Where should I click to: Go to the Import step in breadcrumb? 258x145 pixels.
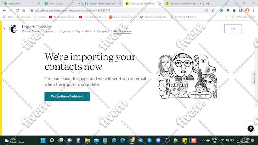point(50,31)
